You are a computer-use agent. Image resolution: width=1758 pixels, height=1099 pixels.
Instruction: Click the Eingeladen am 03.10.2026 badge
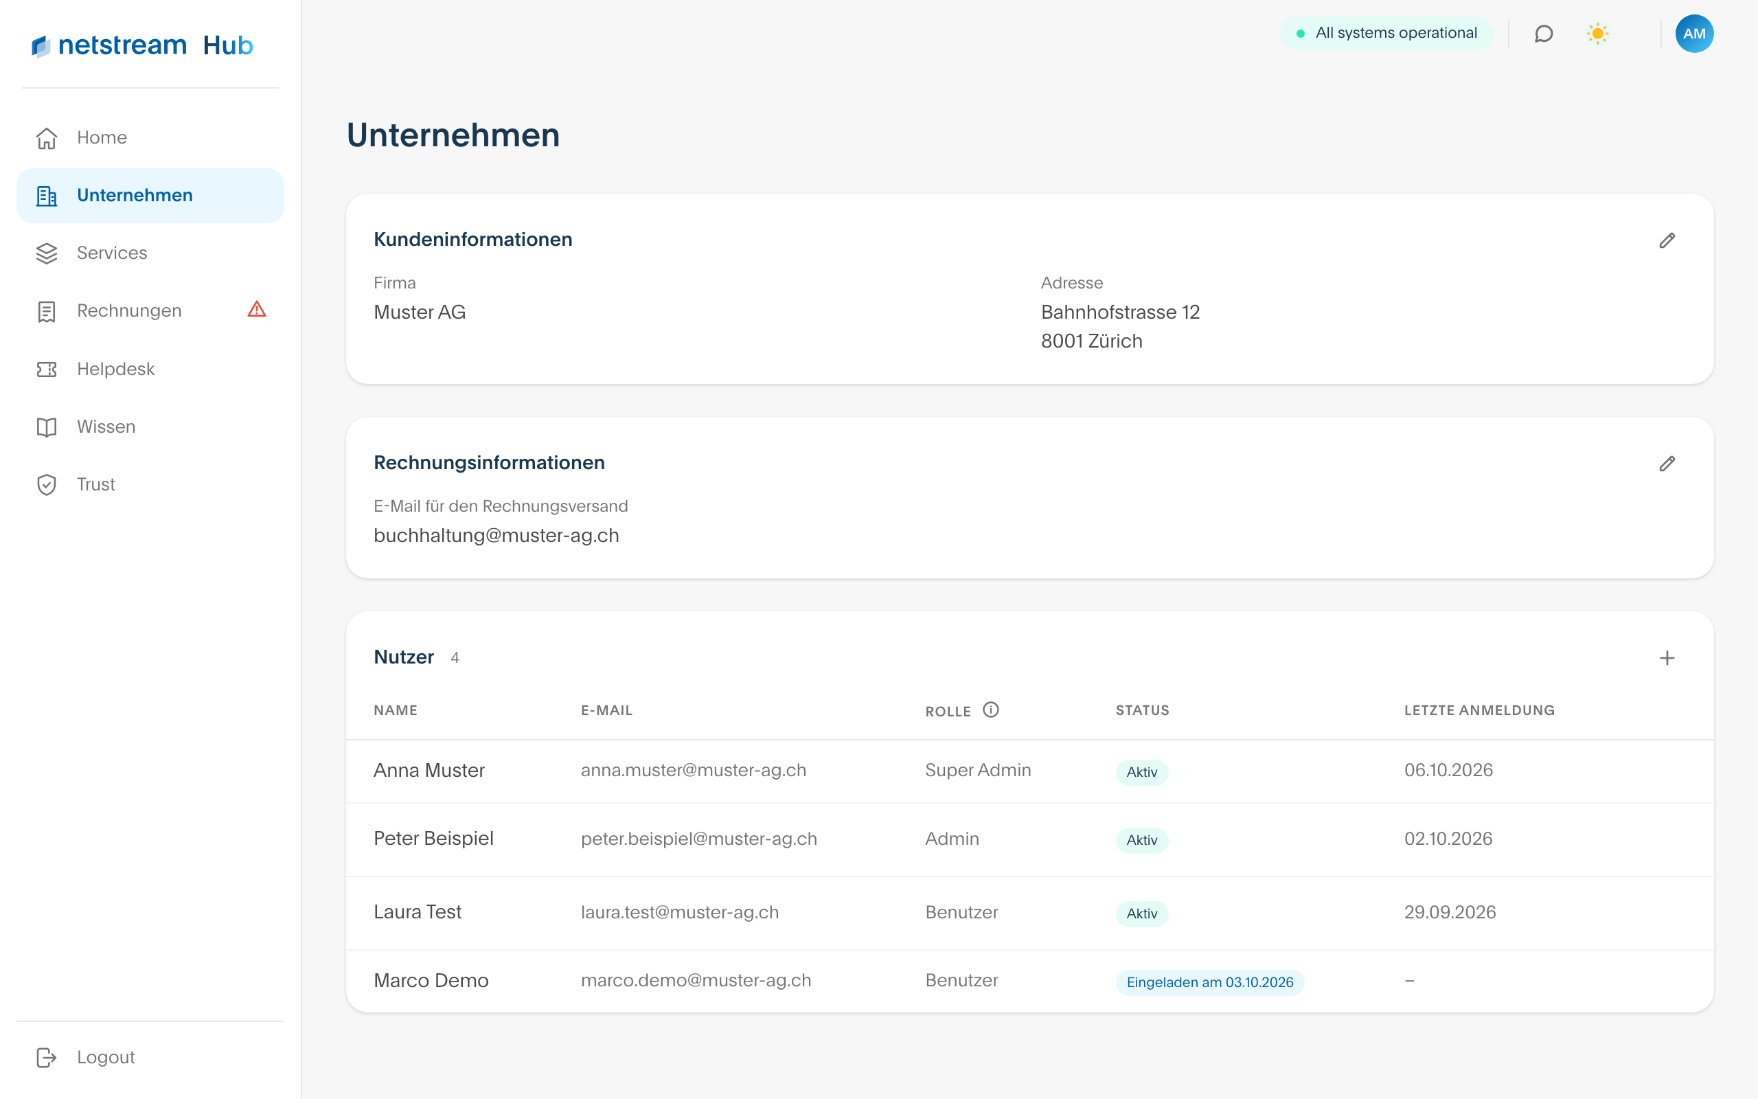1209,983
